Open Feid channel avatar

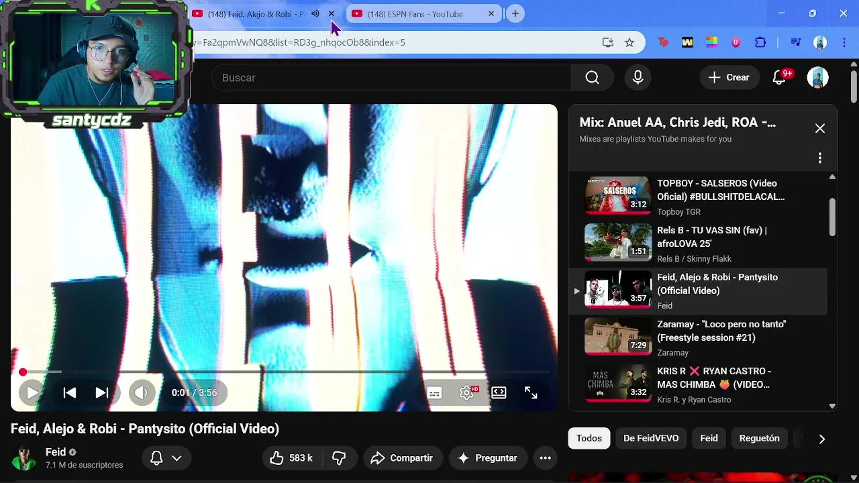click(x=24, y=458)
